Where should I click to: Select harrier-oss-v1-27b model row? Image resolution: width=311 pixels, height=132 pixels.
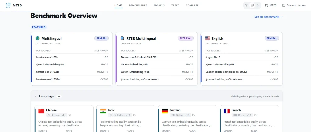(x=72, y=57)
